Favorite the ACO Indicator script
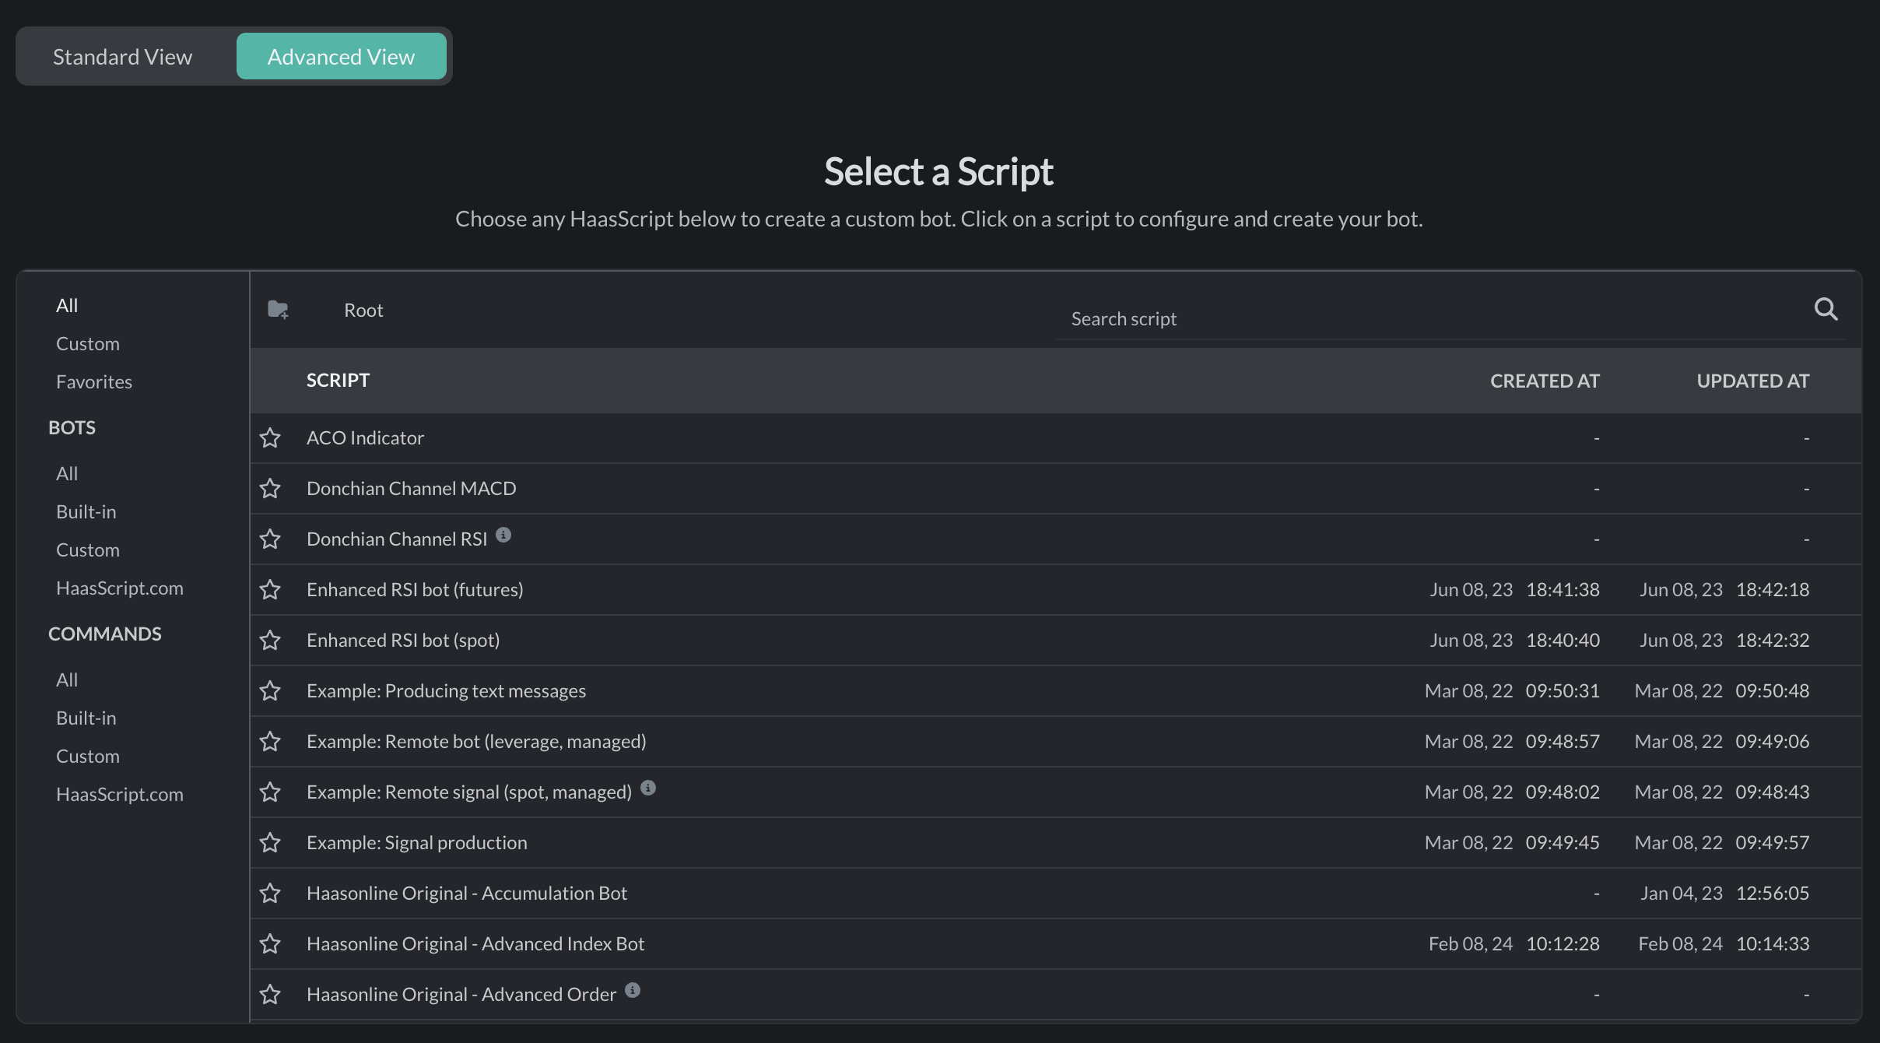The width and height of the screenshot is (1880, 1043). coord(271,437)
